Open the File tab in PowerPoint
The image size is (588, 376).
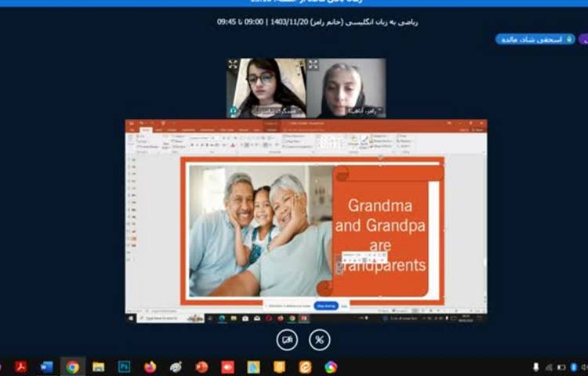pyautogui.click(x=132, y=129)
